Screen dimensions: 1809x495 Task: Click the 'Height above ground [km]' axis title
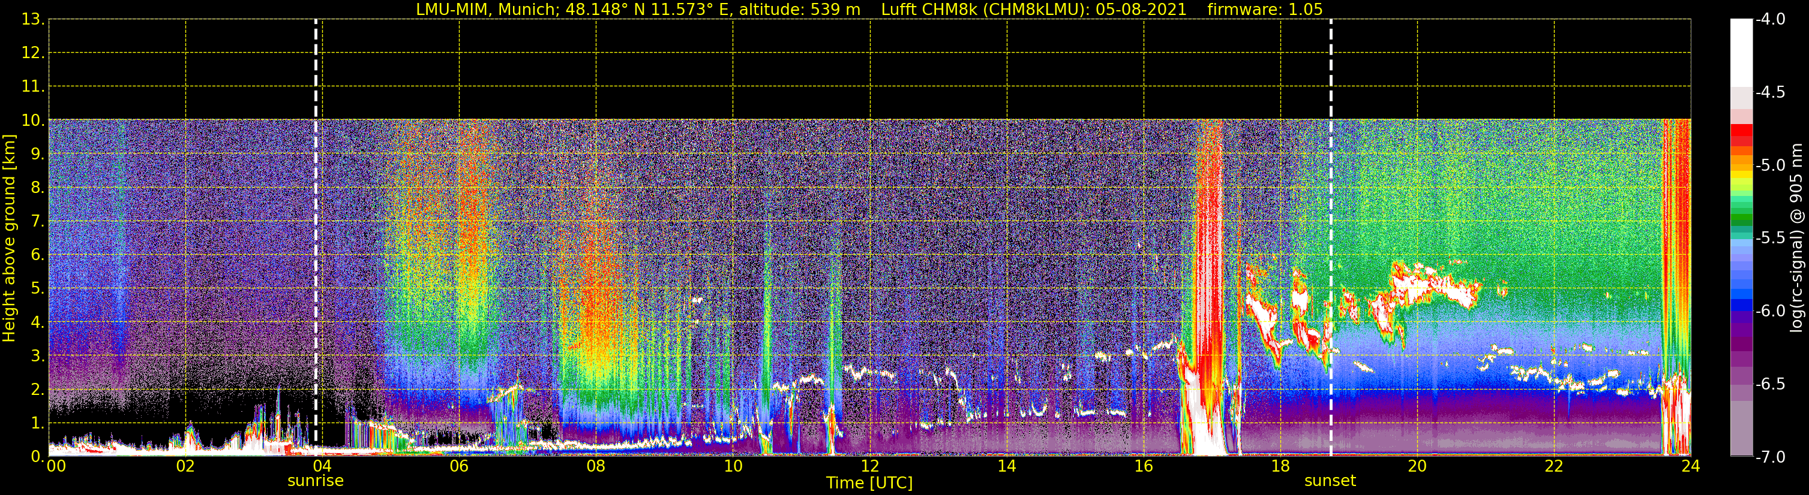coord(9,238)
